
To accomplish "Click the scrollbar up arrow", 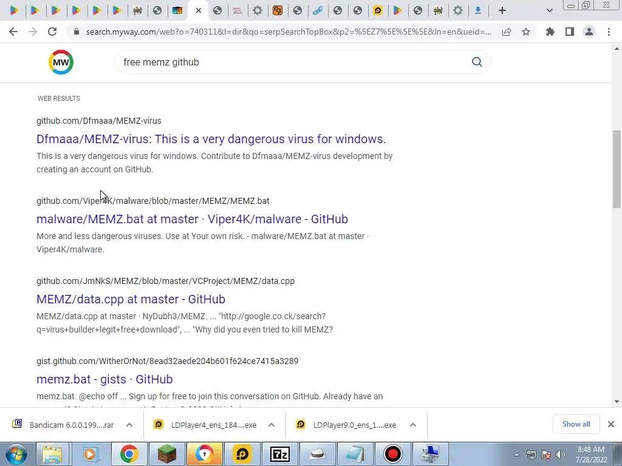I will (617, 49).
